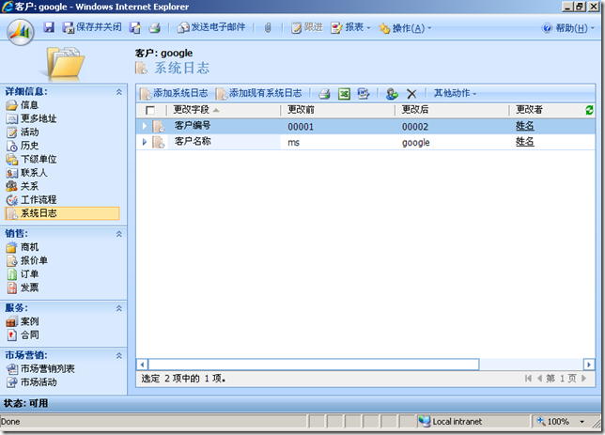Click the horizontal scrollbar thumb
The image size is (605, 435).
314,365
